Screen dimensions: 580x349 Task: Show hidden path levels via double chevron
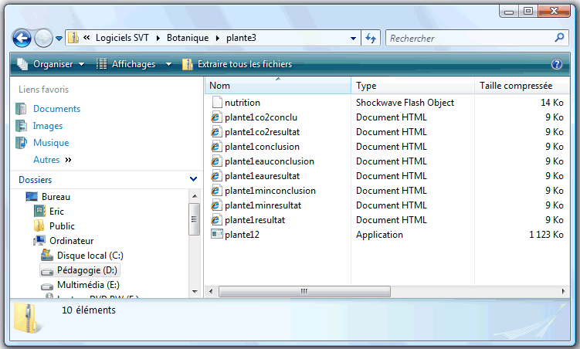click(86, 38)
